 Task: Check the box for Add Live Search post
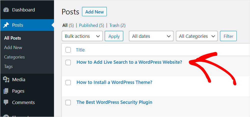click(x=68, y=62)
